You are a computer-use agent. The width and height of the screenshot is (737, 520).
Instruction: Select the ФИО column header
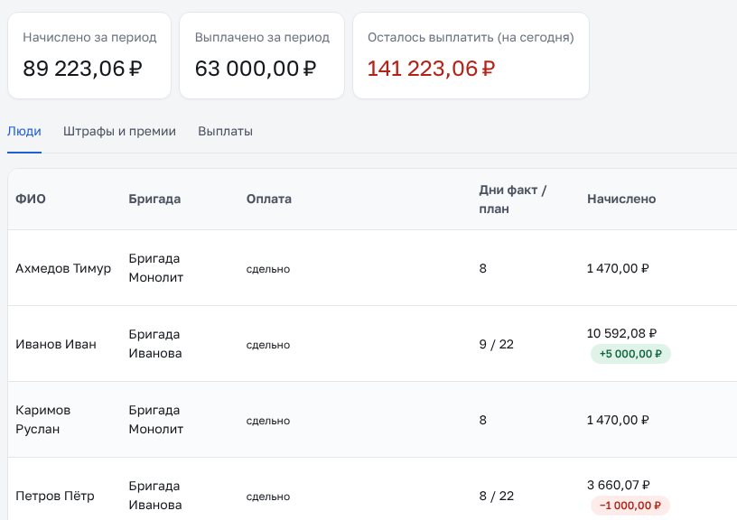click(x=31, y=199)
